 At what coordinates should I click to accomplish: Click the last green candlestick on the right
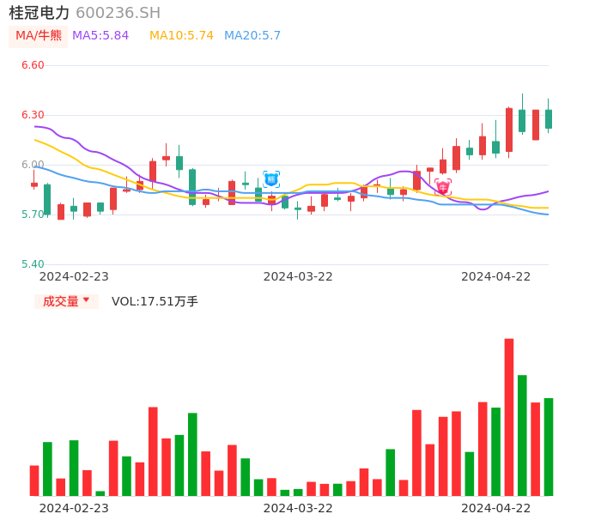[x=549, y=118]
